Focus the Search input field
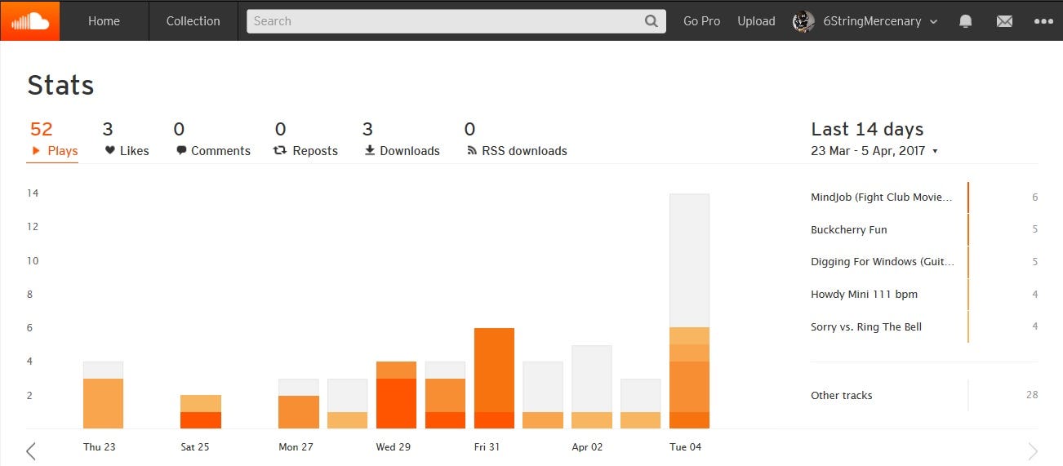The image size is (1063, 466). pos(456,21)
